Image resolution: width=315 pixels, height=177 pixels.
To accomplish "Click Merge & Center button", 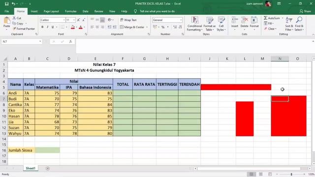I will [132, 27].
